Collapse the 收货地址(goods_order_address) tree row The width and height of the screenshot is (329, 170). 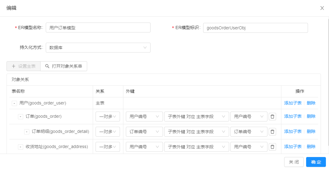coord(20,147)
